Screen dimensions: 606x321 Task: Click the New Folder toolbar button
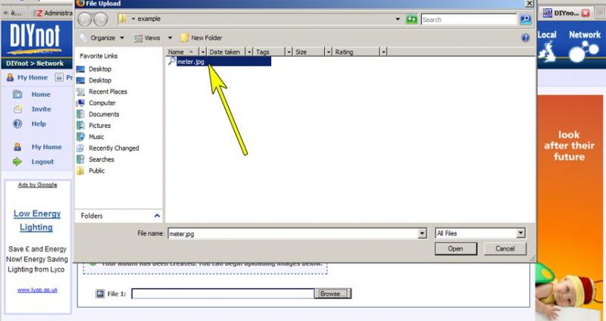tap(201, 37)
